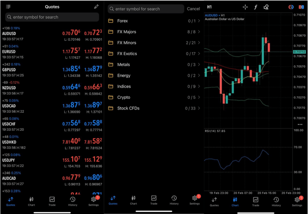The height and width of the screenshot is (214, 308).
Task: Open the chart objects shapes icon
Action: point(266,7)
